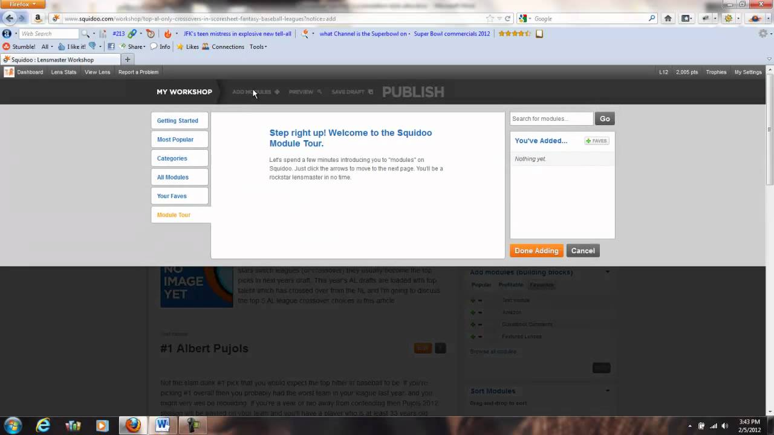The height and width of the screenshot is (435, 774).
Task: Click inside the Search for modules field
Action: [551, 119]
